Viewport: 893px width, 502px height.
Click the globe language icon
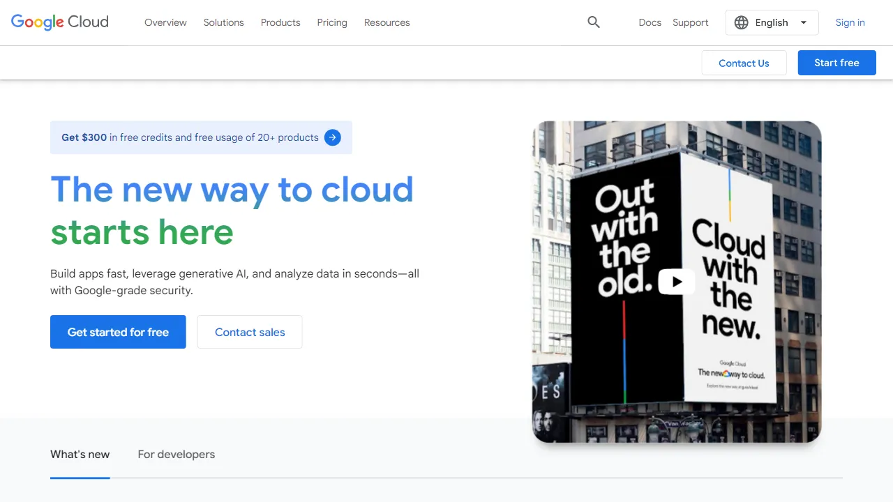point(741,22)
